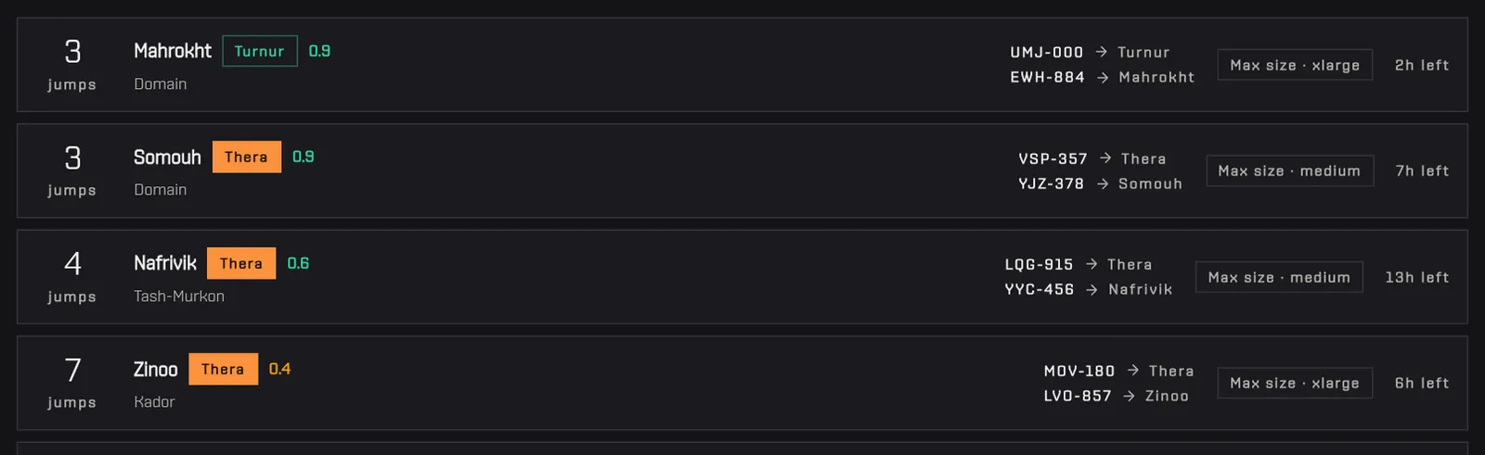The width and height of the screenshot is (1485, 455).
Task: Click the Max size xlarge badge for Mahrokht
Action: click(1295, 65)
